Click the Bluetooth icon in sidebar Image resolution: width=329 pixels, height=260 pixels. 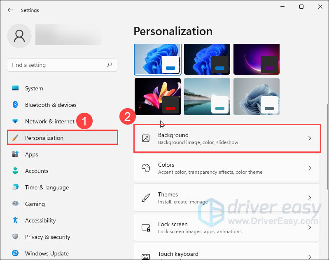click(x=15, y=104)
